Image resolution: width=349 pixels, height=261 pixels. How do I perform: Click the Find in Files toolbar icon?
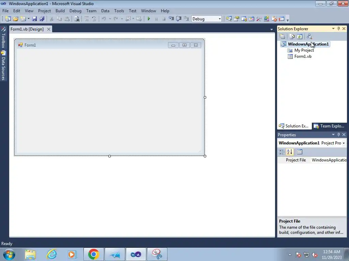pyautogui.click(x=77, y=19)
